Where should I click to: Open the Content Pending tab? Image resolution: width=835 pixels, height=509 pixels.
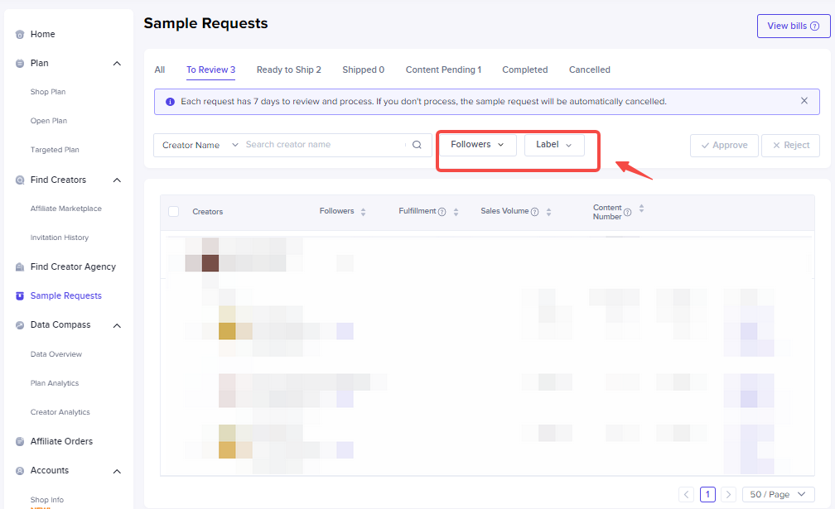443,70
